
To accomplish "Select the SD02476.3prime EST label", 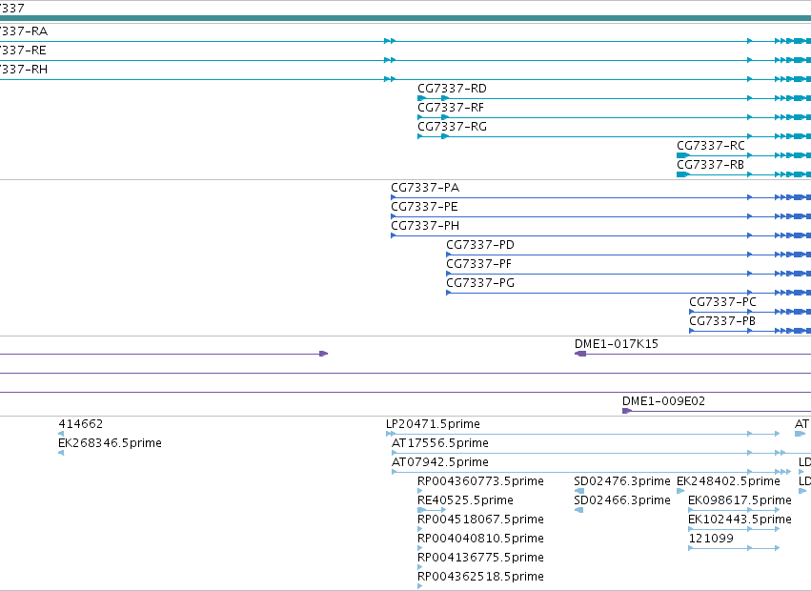I will point(622,481).
